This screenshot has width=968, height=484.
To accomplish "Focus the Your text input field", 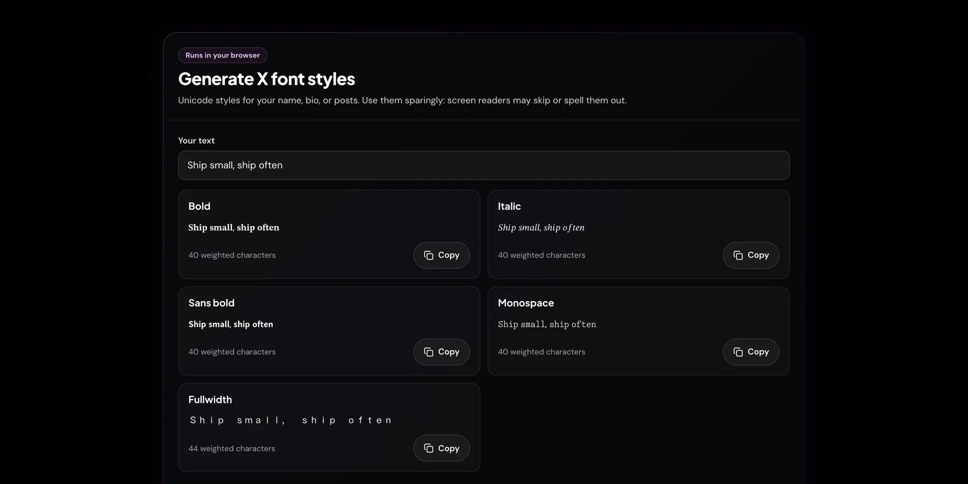I will tap(483, 165).
